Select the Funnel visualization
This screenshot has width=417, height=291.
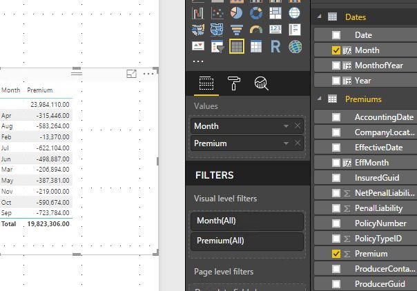pyautogui.click(x=236, y=30)
